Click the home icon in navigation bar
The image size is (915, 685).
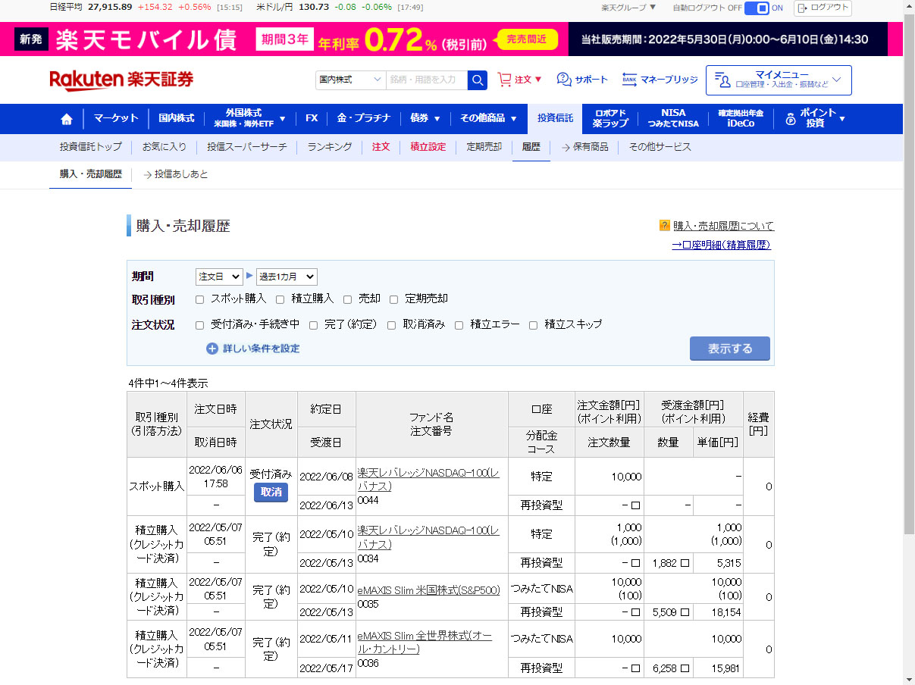(67, 119)
